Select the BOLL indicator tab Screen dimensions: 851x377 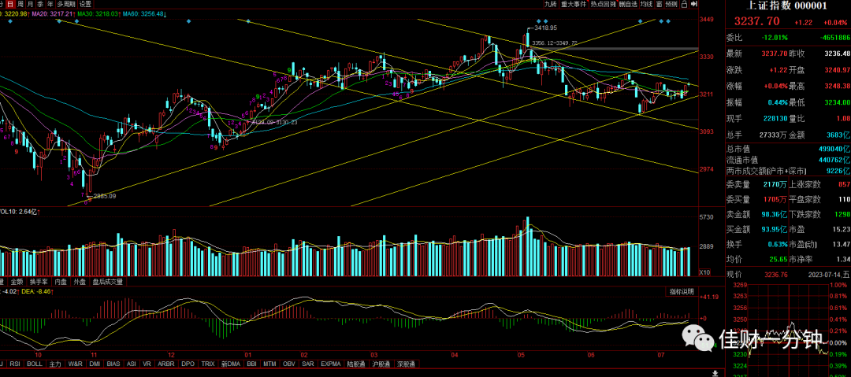[x=34, y=364]
